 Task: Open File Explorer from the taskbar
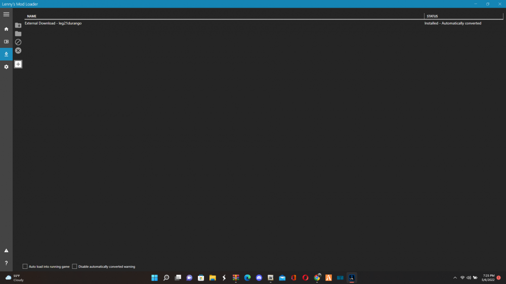[x=213, y=277]
